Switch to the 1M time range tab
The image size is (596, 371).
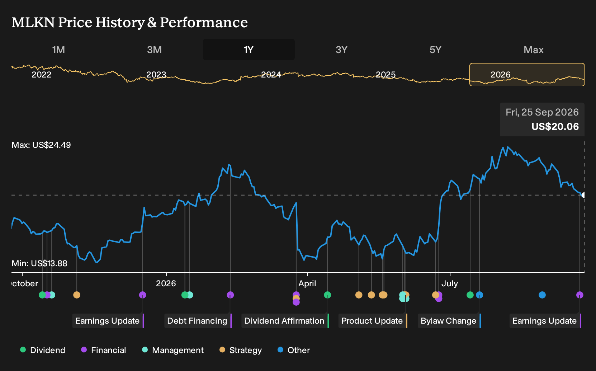point(58,50)
